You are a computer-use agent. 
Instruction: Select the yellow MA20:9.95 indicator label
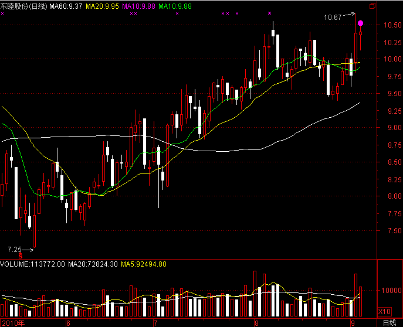tap(102, 6)
